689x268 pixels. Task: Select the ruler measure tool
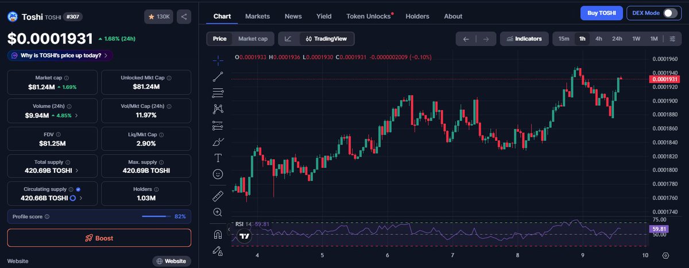pyautogui.click(x=218, y=196)
